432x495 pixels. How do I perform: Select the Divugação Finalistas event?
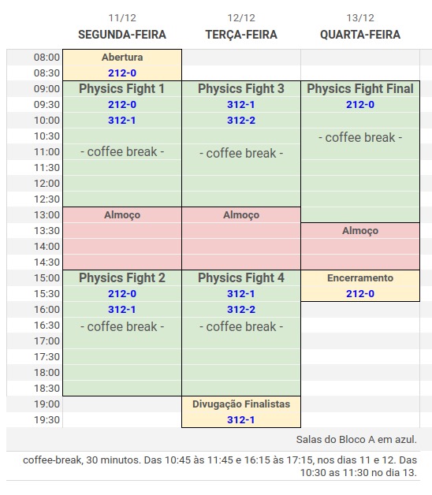pos(241,404)
